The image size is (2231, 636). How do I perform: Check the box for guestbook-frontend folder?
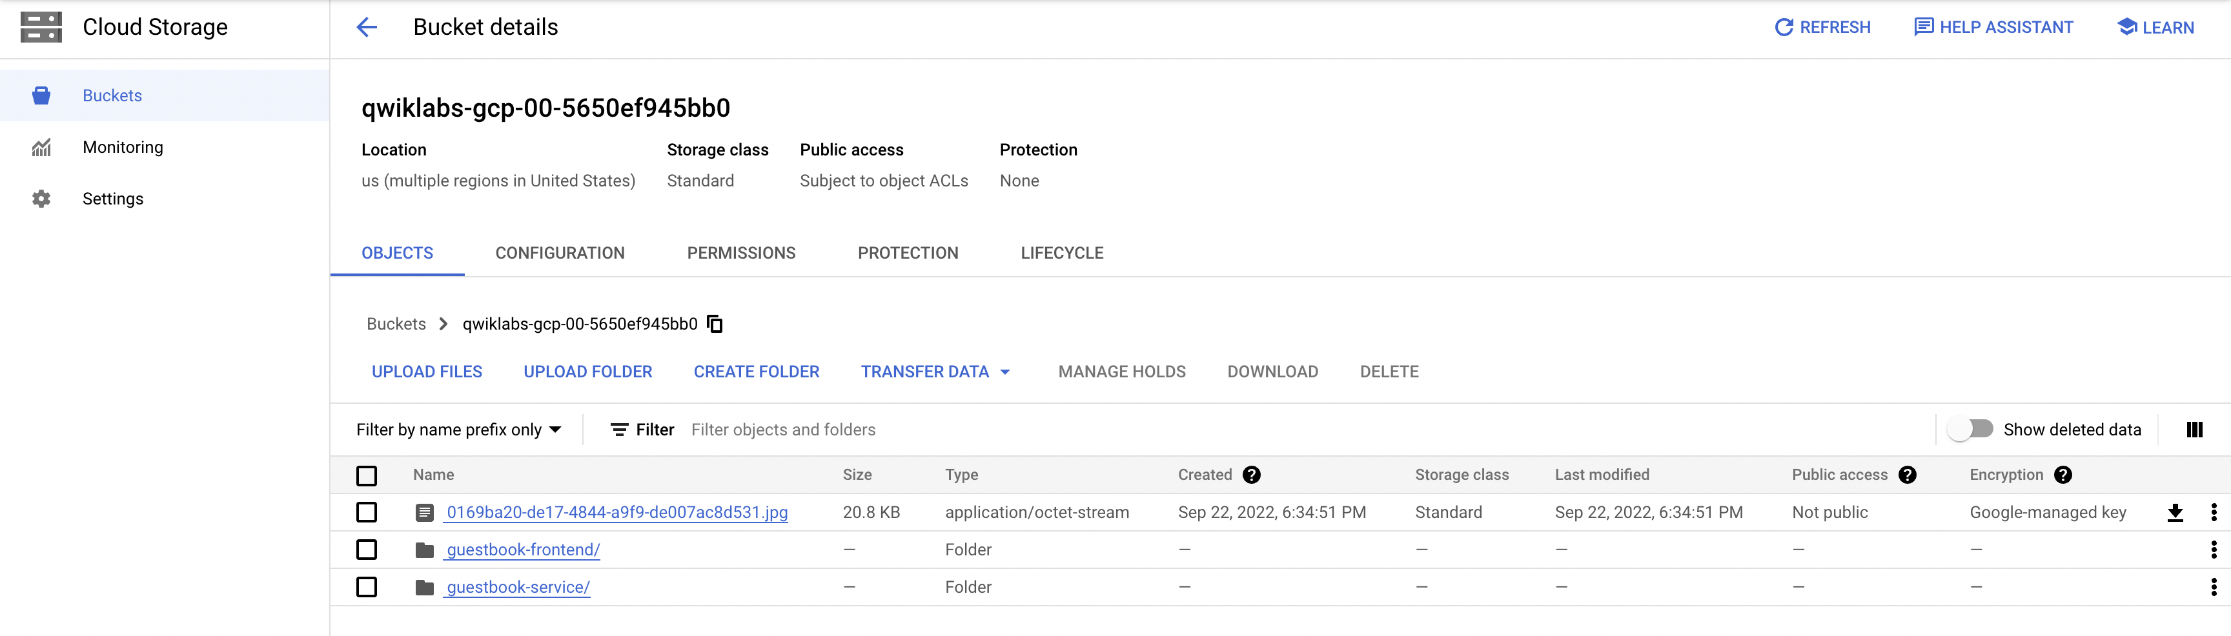pos(367,550)
